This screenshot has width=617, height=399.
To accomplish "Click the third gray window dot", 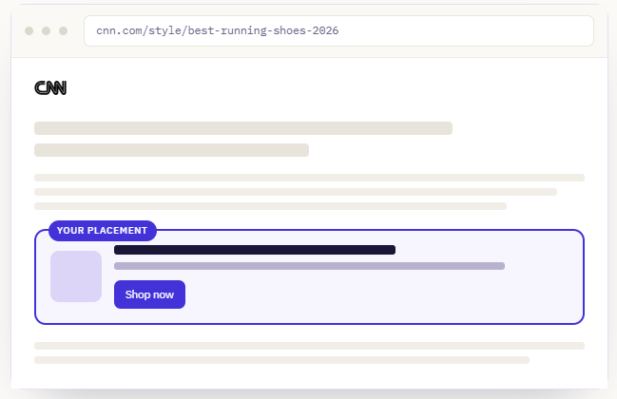I will 63,30.
